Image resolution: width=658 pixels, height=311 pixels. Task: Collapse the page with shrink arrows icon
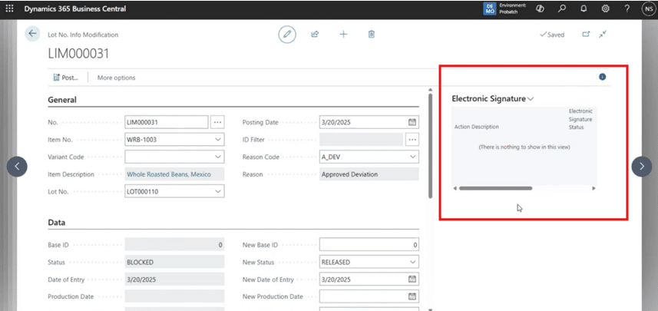[603, 35]
